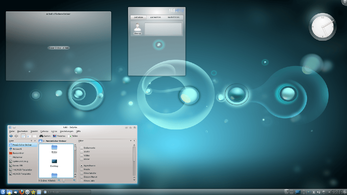Select the Heute radio button
The height and width of the screenshot is (195, 347).
click(x=82, y=169)
